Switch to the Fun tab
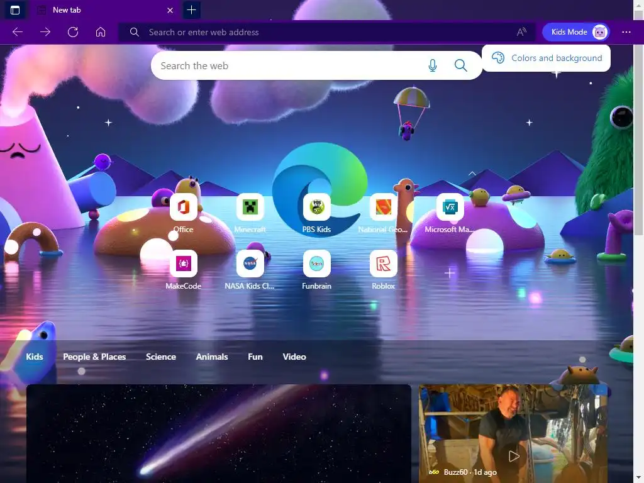Image resolution: width=644 pixels, height=483 pixels. click(255, 357)
